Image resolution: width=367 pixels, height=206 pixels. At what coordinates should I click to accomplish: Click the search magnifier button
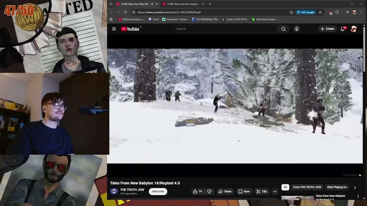[283, 29]
